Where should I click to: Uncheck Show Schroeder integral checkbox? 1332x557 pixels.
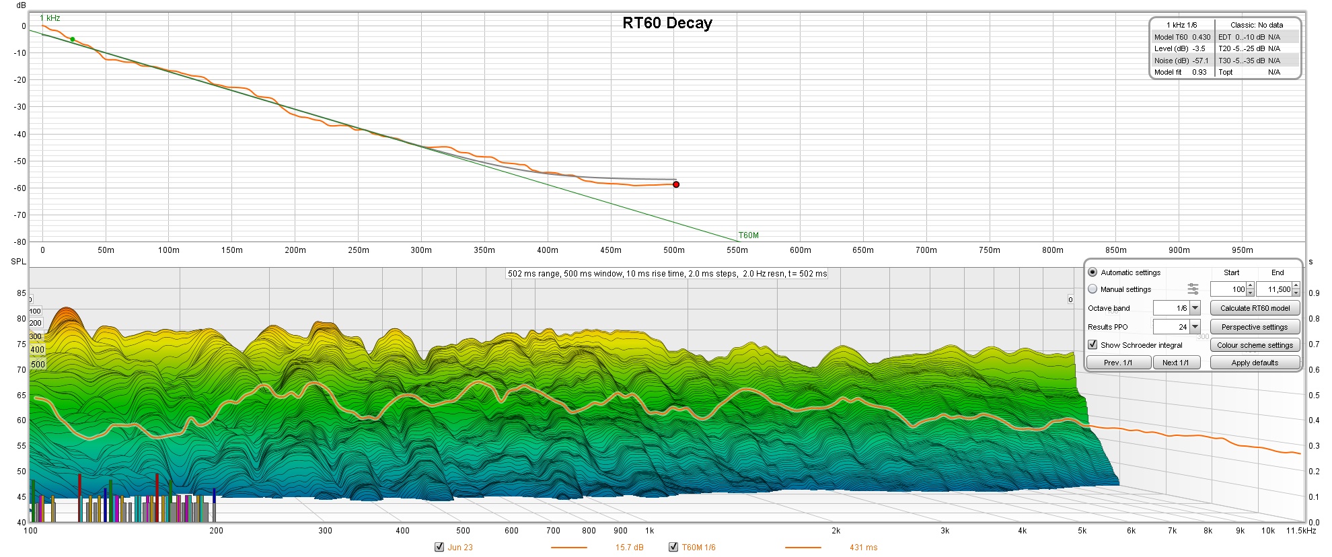(x=1093, y=345)
